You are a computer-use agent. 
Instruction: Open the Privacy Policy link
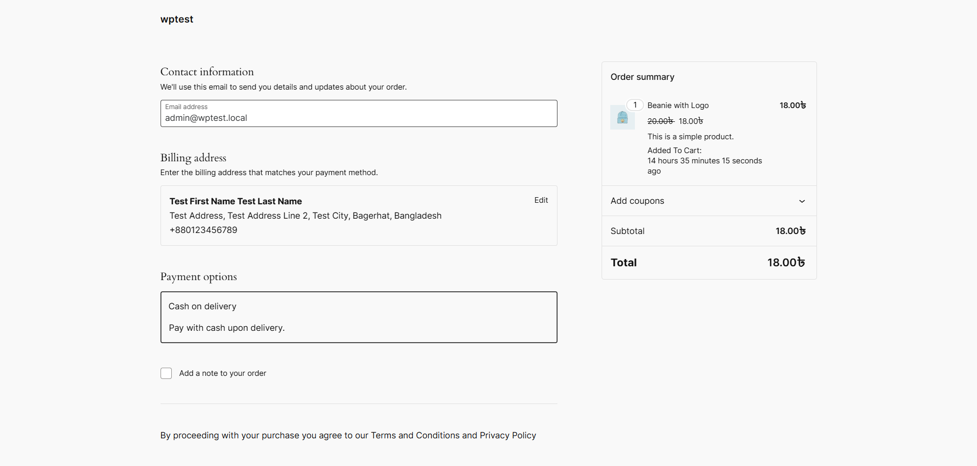[x=508, y=435]
